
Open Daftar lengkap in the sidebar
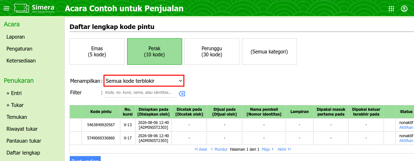coord(23,153)
